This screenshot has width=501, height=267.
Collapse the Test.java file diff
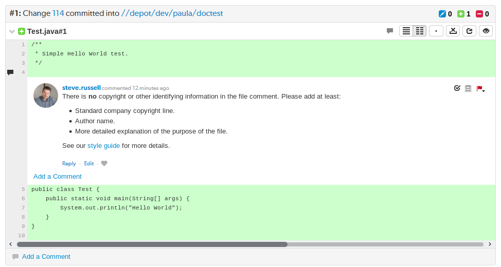pos(12,32)
